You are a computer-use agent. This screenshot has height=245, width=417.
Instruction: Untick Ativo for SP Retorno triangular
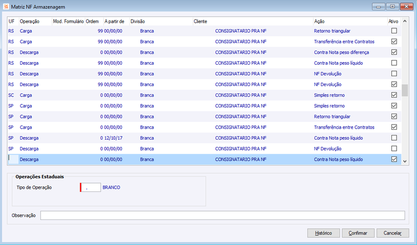click(394, 116)
